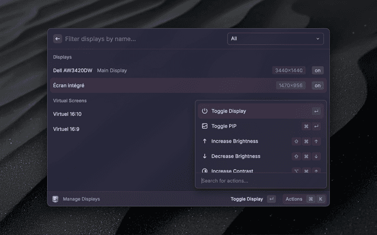The image size is (377, 235).
Task: Click the Toggle Display power icon
Action: 204,111
